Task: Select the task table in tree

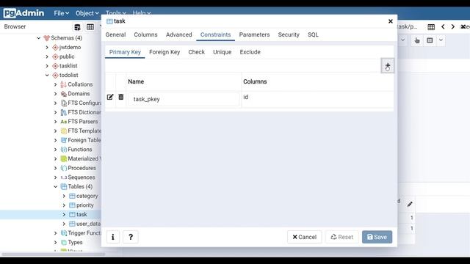Action: coord(82,215)
